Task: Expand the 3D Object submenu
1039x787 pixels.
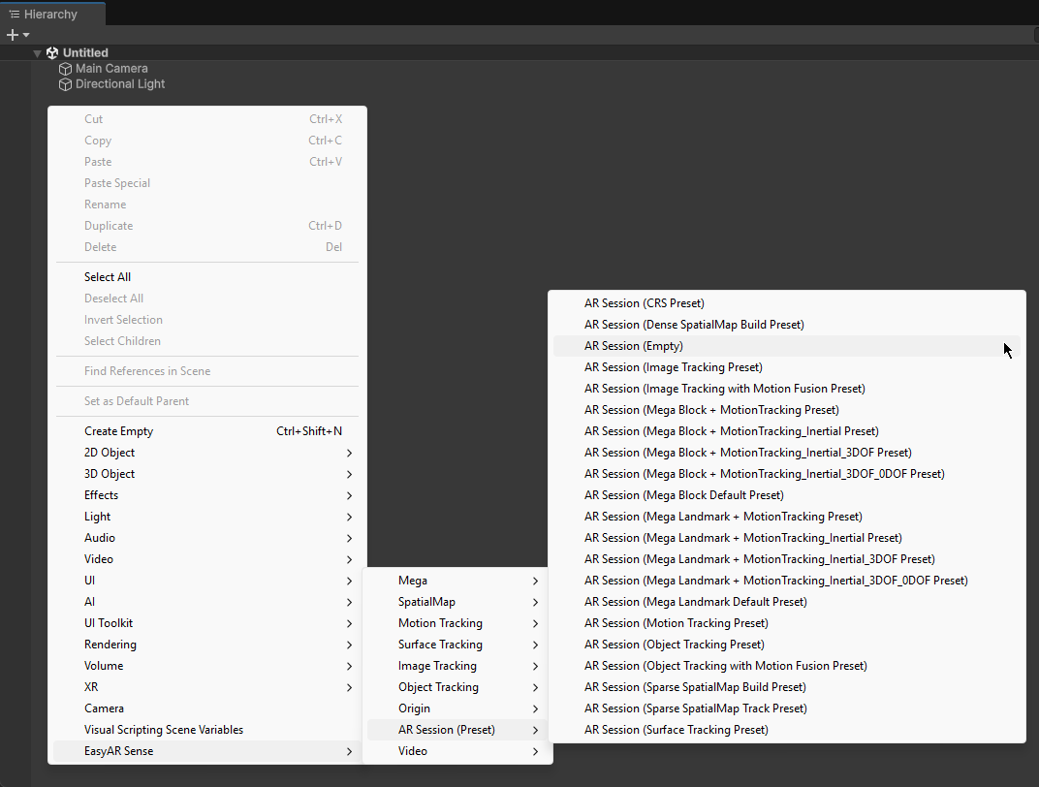Action: point(110,474)
